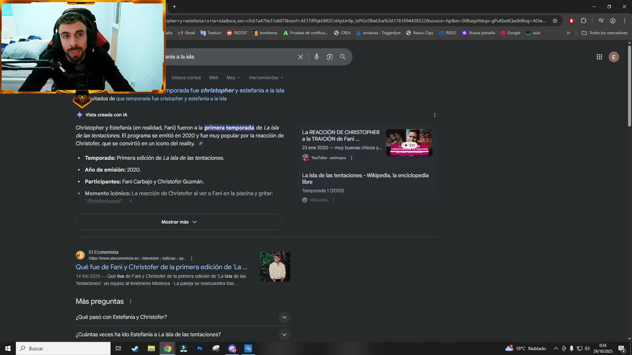Open the bomberos bookmark

click(265, 33)
